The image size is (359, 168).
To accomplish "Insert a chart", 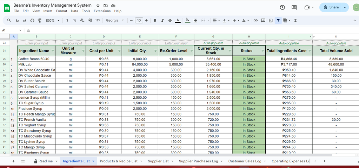I will click(271, 21).
